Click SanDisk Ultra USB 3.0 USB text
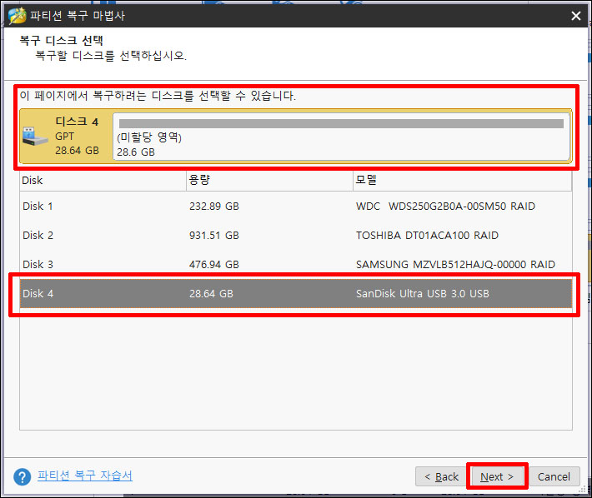Viewport: 592px width, 498px height. [x=423, y=293]
